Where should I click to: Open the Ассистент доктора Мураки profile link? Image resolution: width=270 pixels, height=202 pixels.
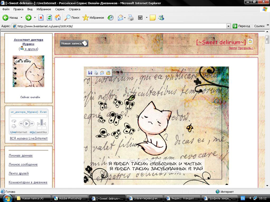[28, 42]
